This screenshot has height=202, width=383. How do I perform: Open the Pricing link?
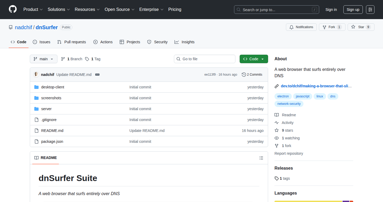tap(175, 10)
